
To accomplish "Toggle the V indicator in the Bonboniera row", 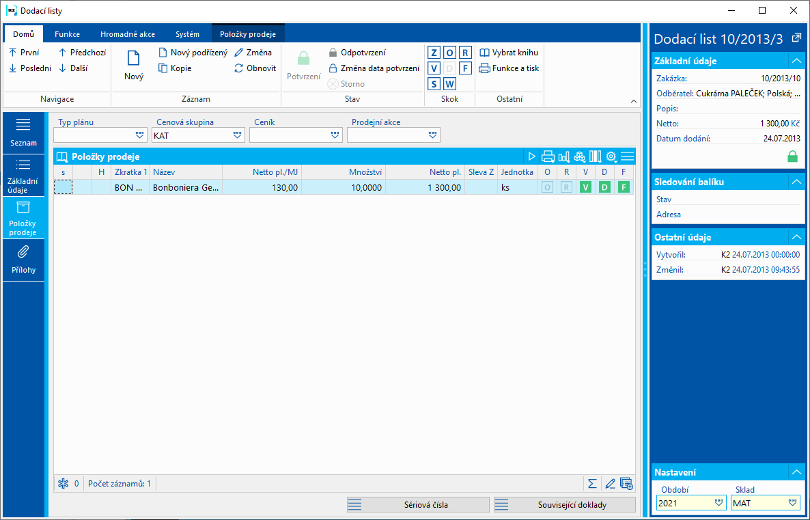I will (585, 187).
